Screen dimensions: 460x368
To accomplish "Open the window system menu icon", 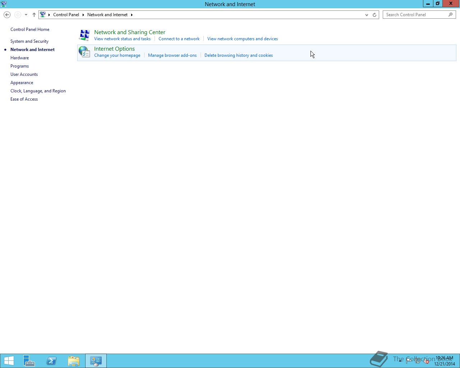I will (x=4, y=4).
